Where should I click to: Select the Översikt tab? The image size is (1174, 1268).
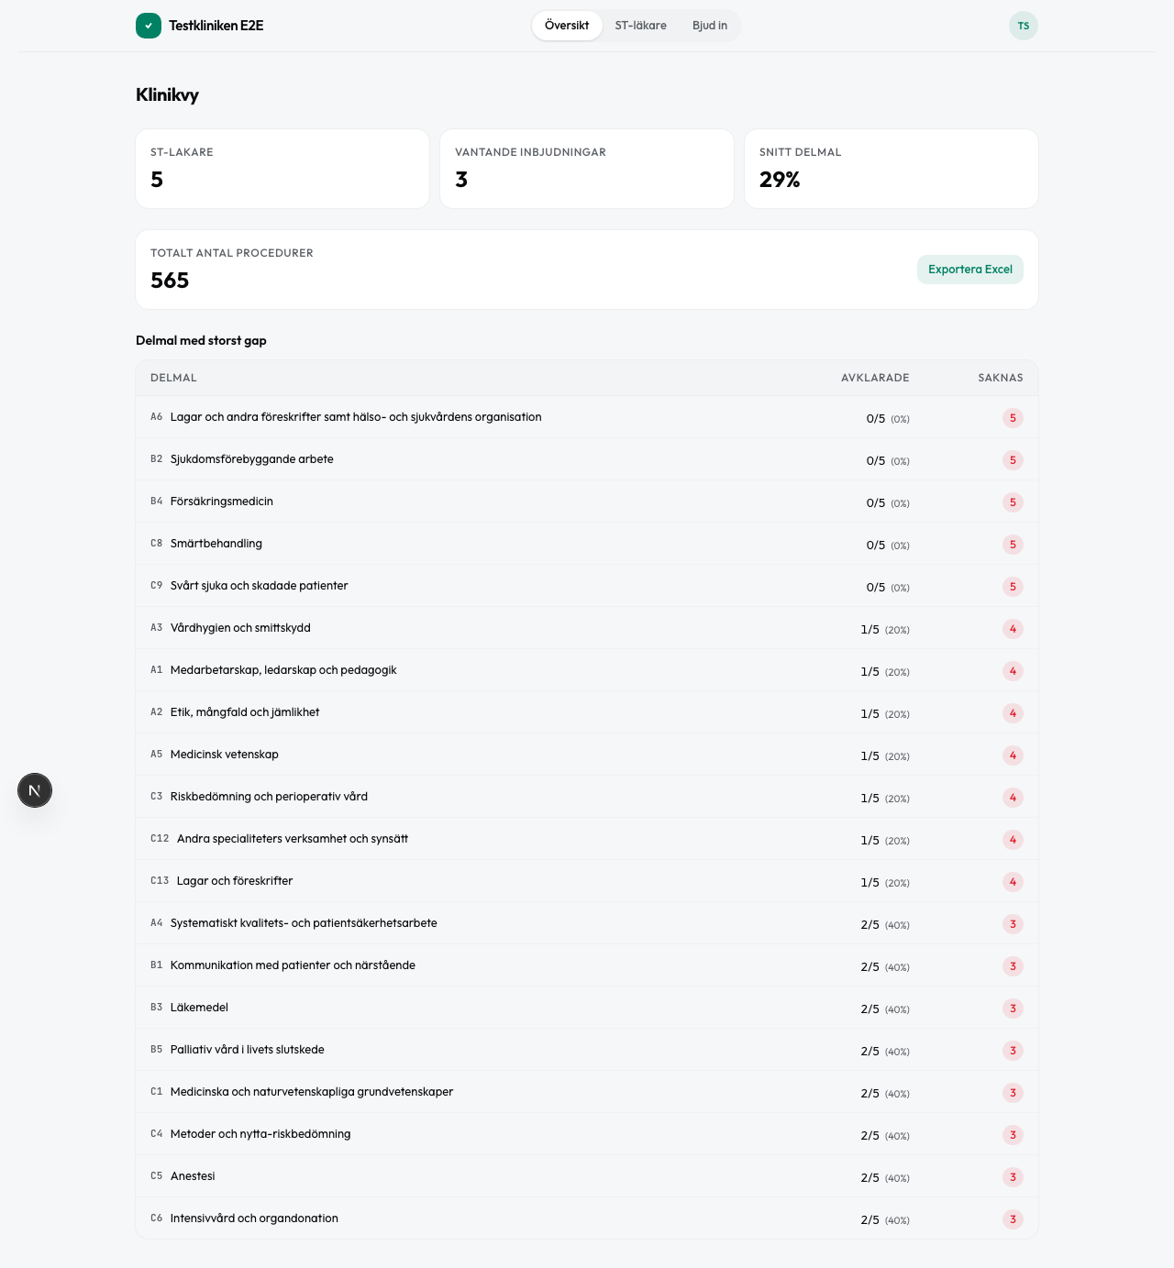point(567,26)
